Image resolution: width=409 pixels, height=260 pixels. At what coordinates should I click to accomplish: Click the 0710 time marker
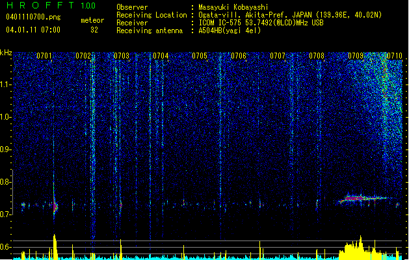[x=395, y=56]
